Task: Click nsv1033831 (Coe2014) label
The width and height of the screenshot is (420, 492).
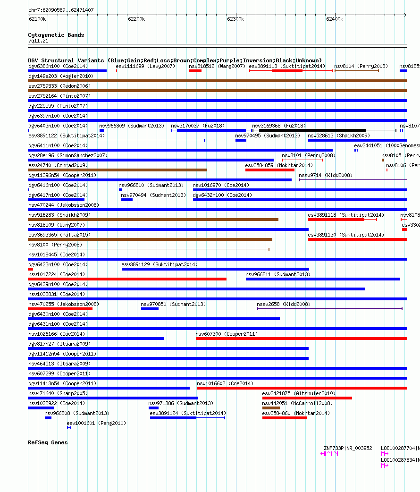Action: point(57,294)
